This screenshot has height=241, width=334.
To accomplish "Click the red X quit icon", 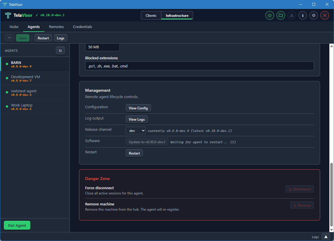I will 324,16.
